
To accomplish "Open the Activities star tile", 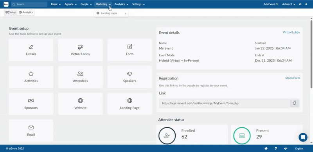I will (x=31, y=77).
